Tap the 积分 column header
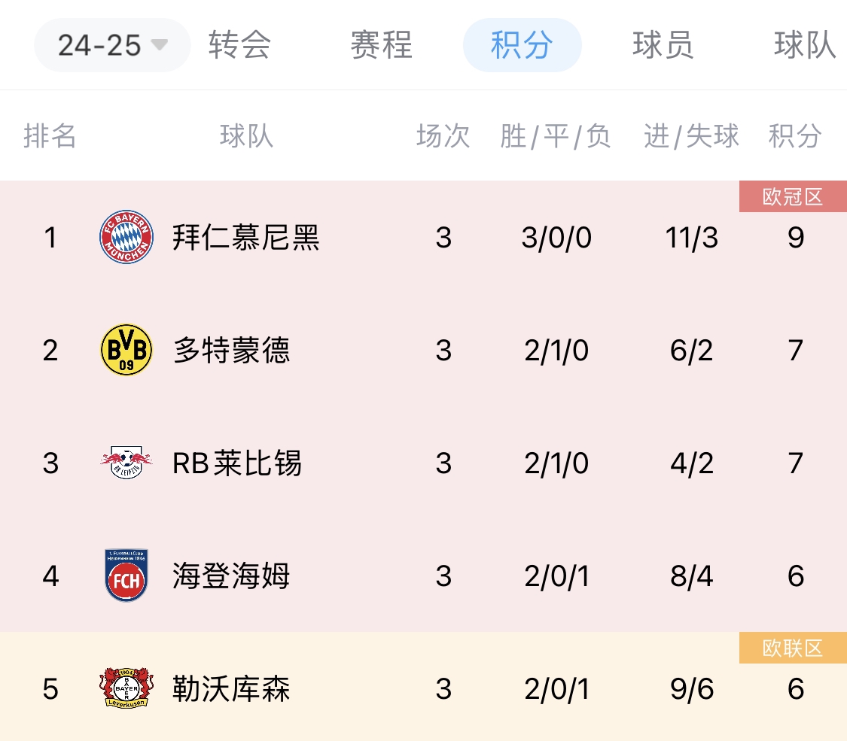Viewport: 847px width, 741px height. click(x=795, y=135)
